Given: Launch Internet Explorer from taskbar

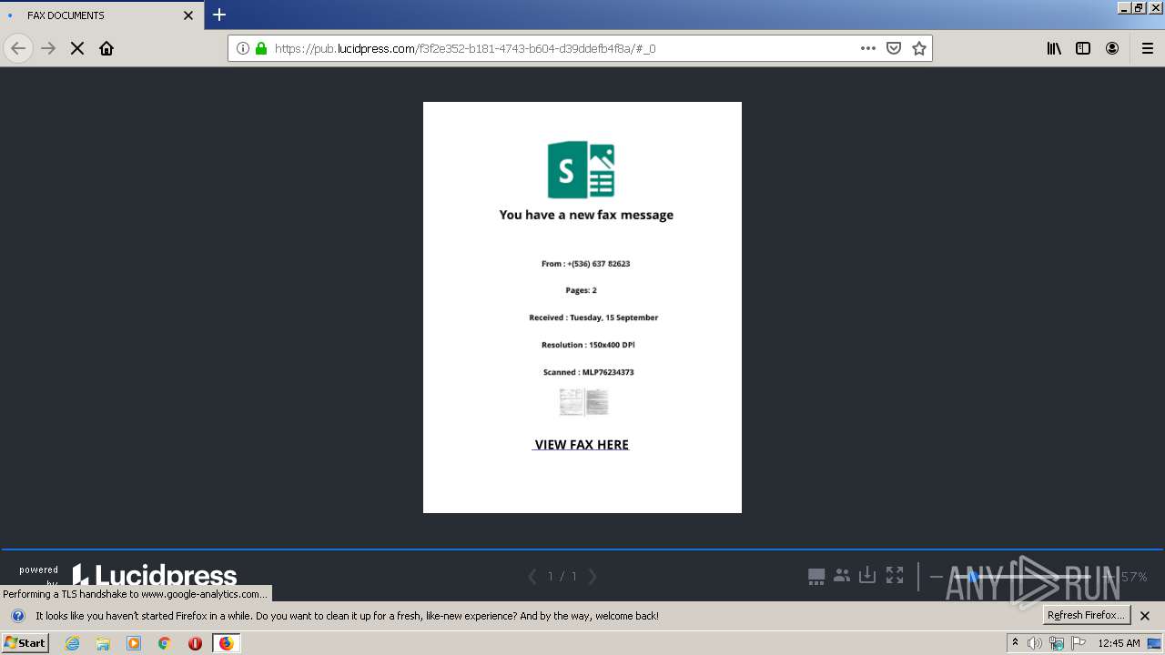Looking at the screenshot, I should click(x=72, y=643).
